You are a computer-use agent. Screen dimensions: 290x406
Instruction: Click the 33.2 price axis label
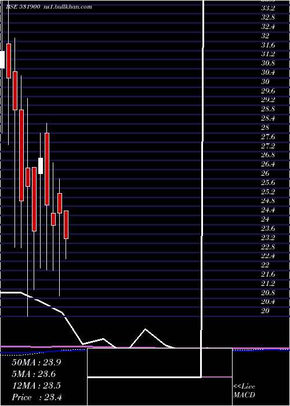(268, 8)
